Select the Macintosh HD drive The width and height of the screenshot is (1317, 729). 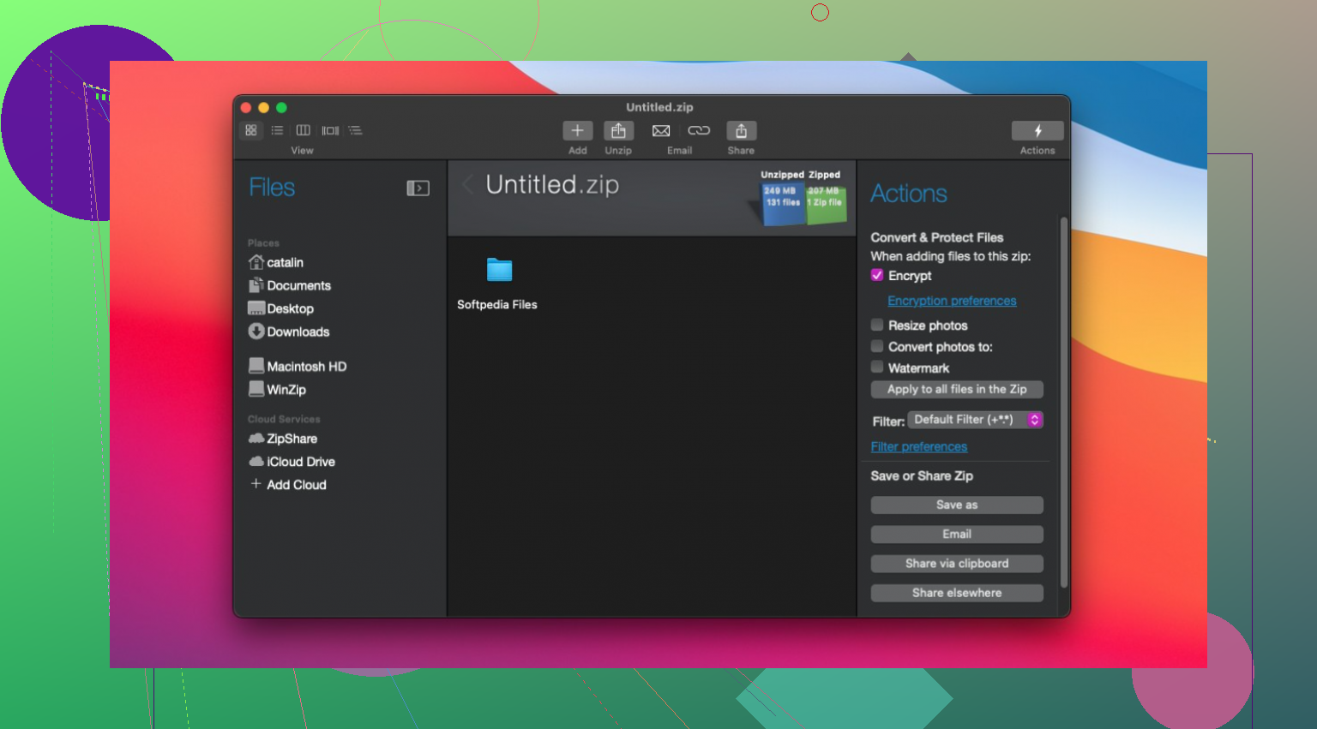coord(298,366)
